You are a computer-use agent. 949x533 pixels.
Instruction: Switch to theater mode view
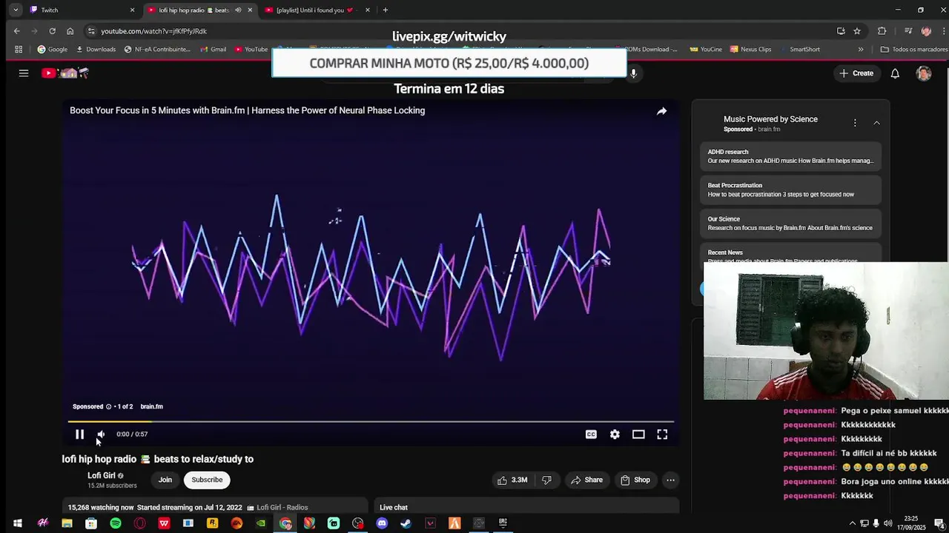pyautogui.click(x=638, y=435)
